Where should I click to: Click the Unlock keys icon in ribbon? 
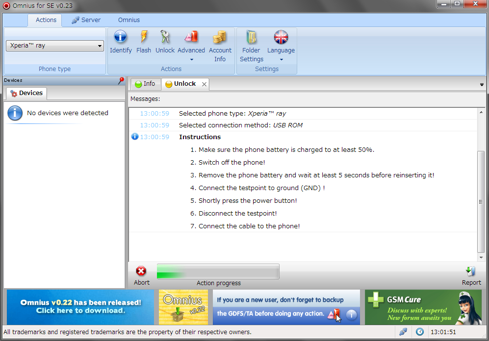click(165, 37)
